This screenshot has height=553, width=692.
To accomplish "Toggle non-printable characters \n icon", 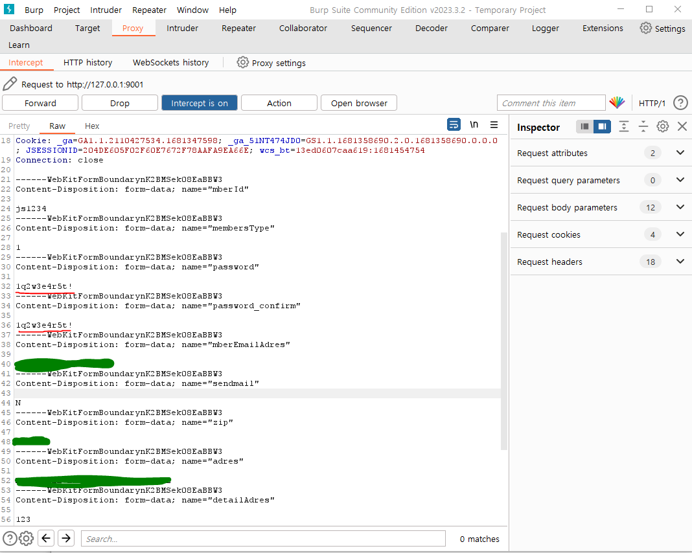I will pos(474,125).
